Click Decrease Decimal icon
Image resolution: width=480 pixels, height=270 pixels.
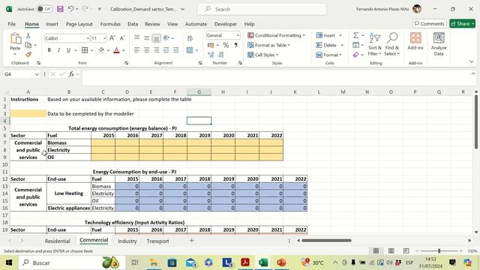(x=221, y=55)
